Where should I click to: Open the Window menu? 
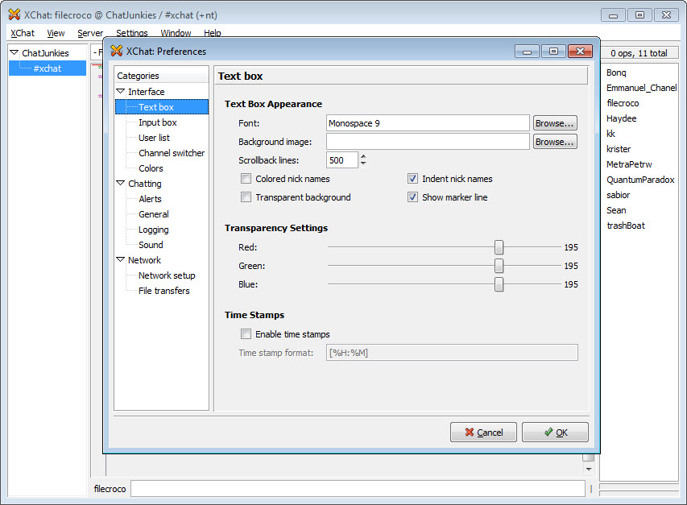click(x=176, y=33)
